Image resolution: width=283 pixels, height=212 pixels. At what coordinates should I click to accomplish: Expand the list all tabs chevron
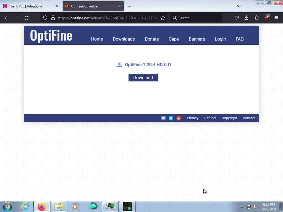[x=239, y=6]
